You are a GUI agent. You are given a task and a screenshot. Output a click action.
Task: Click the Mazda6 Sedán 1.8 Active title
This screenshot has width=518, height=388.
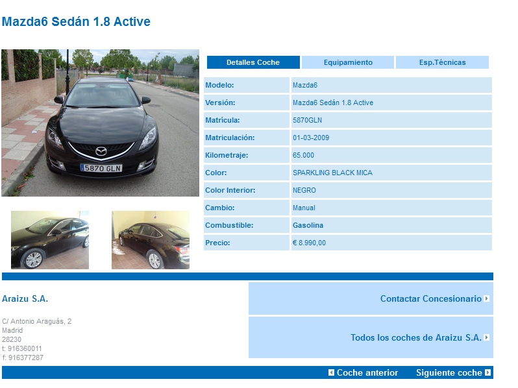click(x=76, y=22)
